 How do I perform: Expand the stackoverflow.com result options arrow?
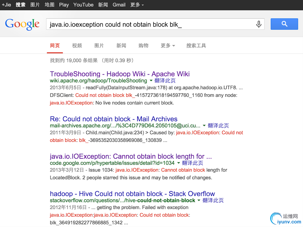(x=199, y=200)
